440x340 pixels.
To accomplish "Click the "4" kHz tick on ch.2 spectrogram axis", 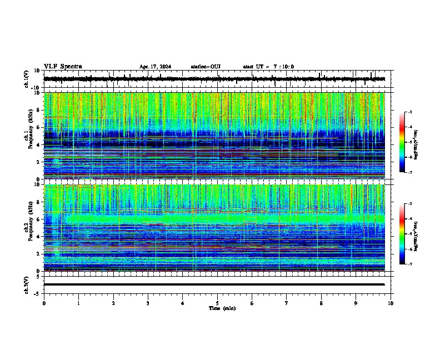I will pos(38,237).
